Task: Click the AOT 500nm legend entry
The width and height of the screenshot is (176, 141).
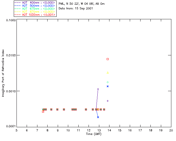Action: point(35,6)
